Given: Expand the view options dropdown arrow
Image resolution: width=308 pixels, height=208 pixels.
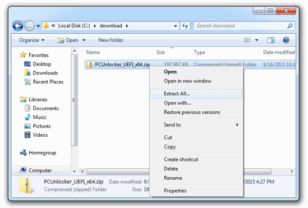Looking at the screenshot, I should pyautogui.click(x=257, y=40).
